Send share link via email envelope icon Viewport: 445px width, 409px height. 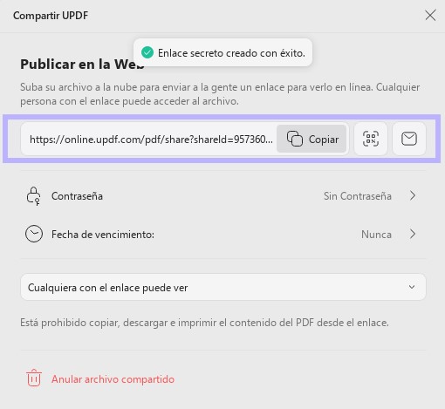tap(409, 139)
